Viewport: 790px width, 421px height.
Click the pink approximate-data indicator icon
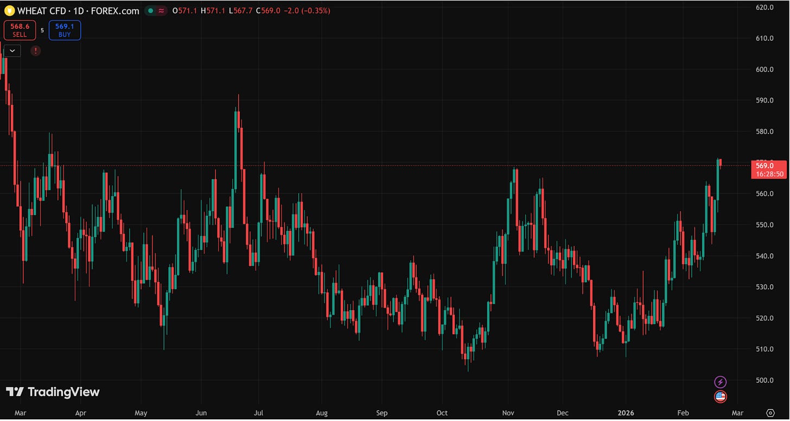pyautogui.click(x=161, y=11)
